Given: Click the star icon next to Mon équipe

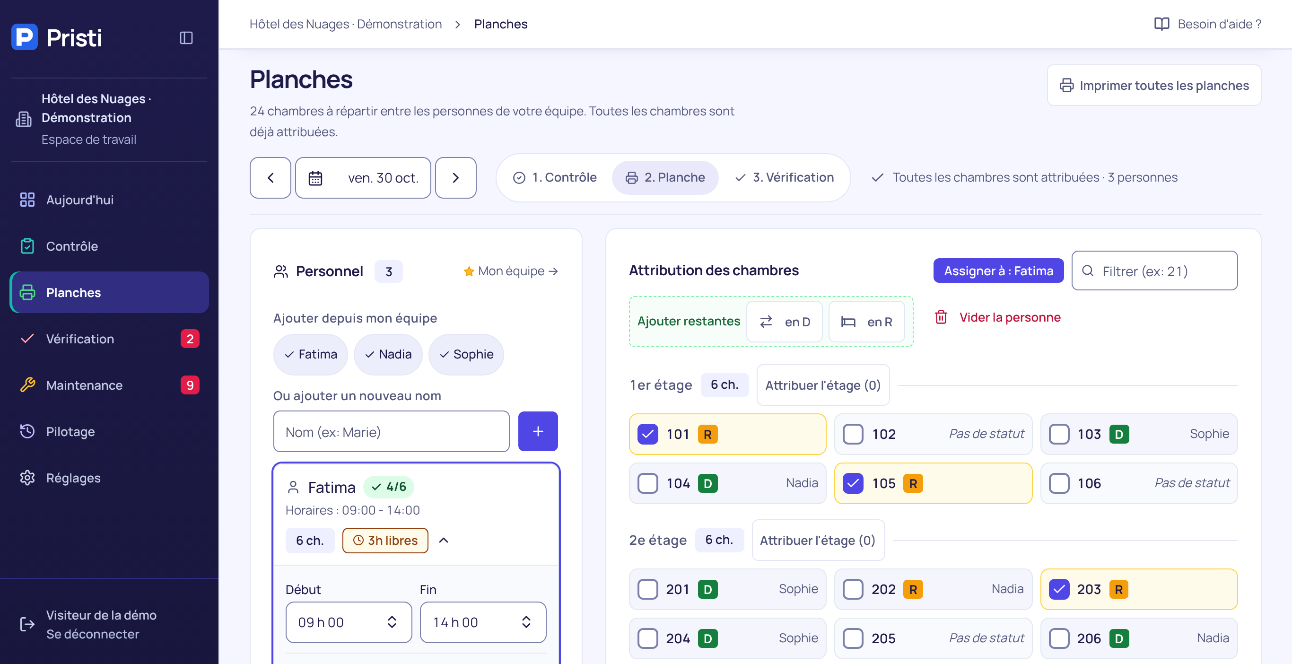Looking at the screenshot, I should point(469,271).
